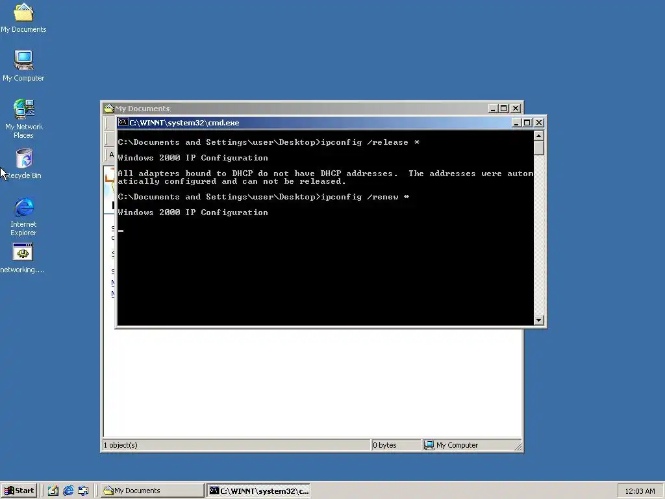The image size is (665, 499).
Task: Click the My Computer status bar icon
Action: pos(429,444)
